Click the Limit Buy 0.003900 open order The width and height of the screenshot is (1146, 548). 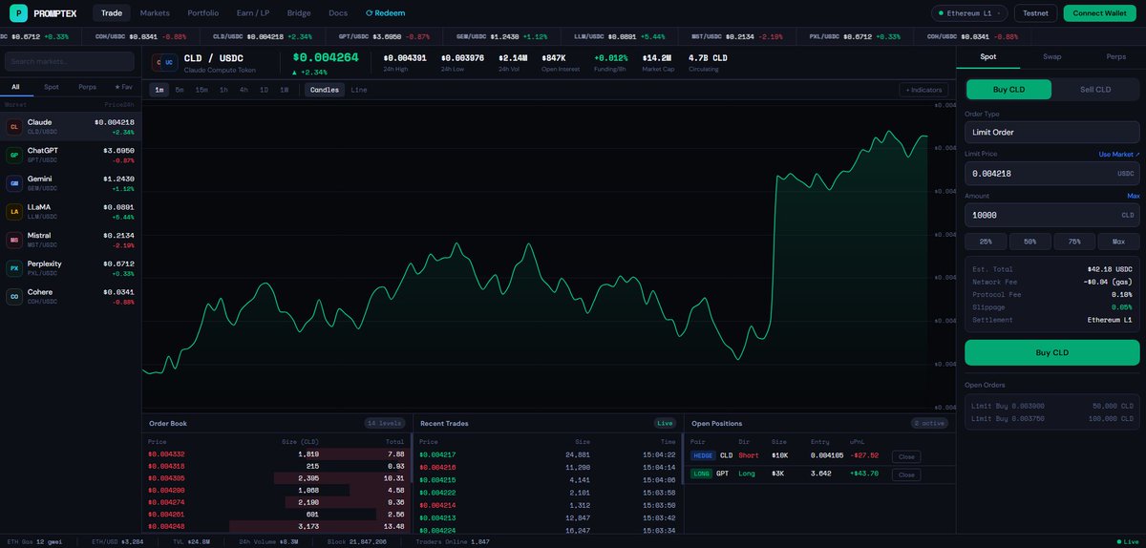click(x=1051, y=406)
